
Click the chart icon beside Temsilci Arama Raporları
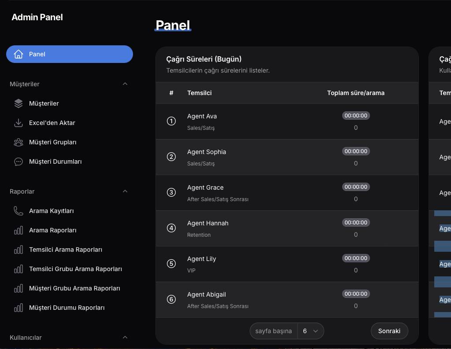tap(18, 250)
